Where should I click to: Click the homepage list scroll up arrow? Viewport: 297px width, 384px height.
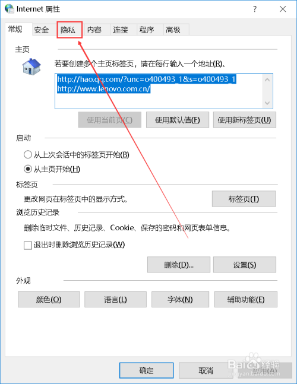click(x=267, y=80)
